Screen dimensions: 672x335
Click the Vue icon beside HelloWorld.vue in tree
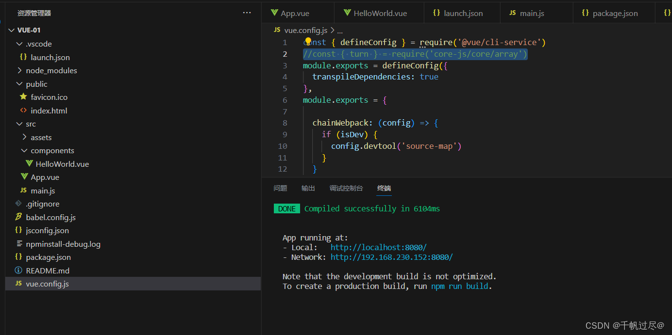[29, 164]
